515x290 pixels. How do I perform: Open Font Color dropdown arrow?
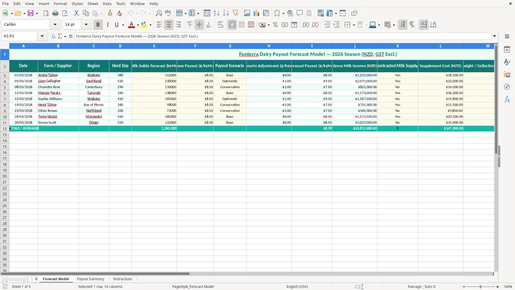pyautogui.click(x=138, y=25)
